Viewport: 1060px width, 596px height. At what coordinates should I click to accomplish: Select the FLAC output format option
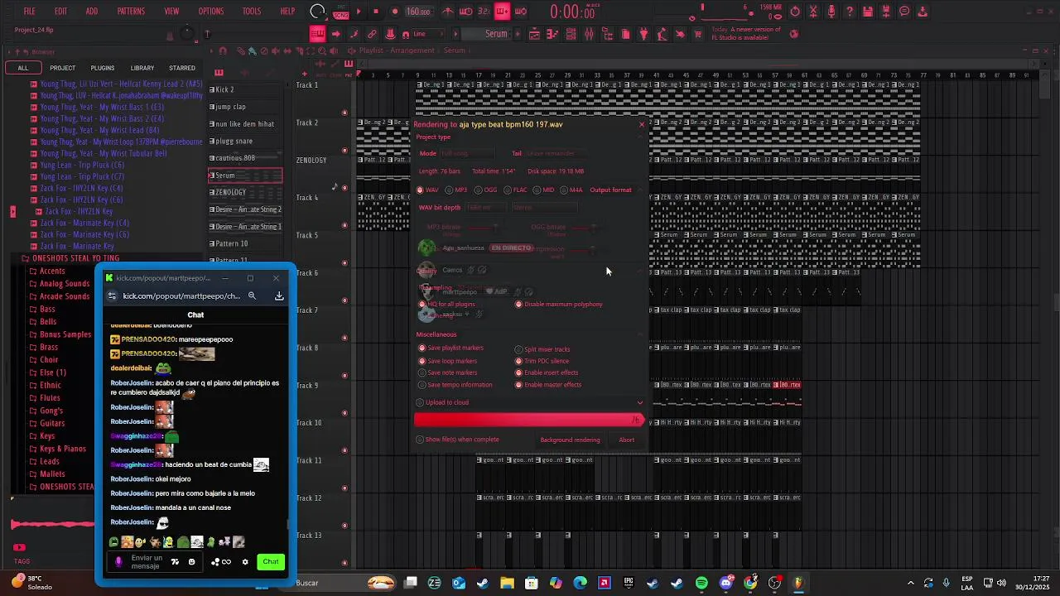coord(508,190)
